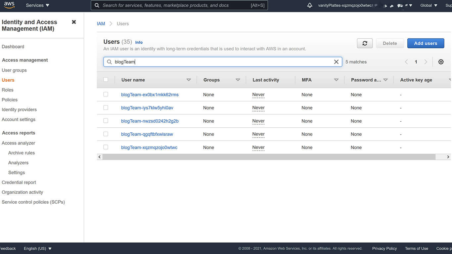
Task: Check the blogTeam-nwzsd0242h2g2b row
Action: [x=106, y=121]
